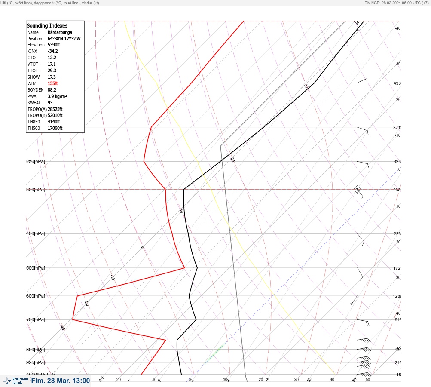This screenshot has width=431, height=387.
Task: Click the VTOT value 17.1
Action: pos(52,64)
